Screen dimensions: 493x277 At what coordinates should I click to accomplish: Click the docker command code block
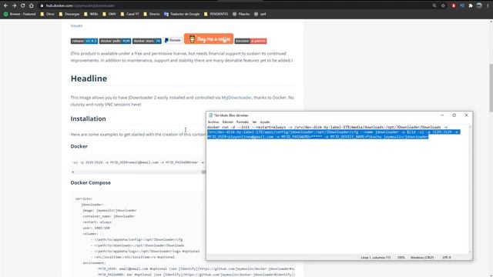click(x=139, y=162)
